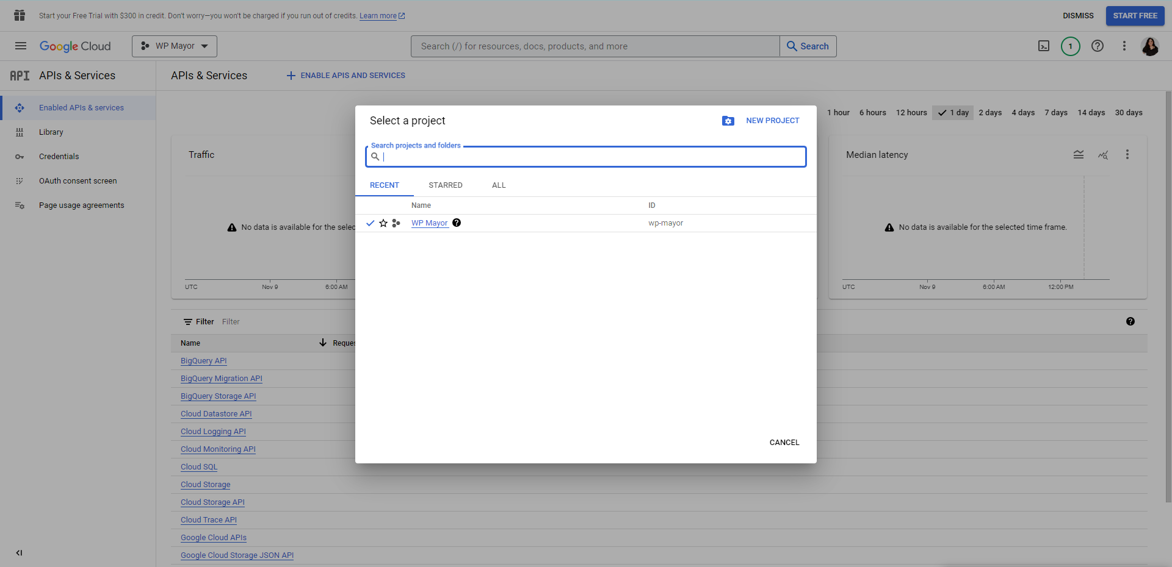1172x567 pixels.
Task: Click the page vertical scrollbar
Action: pos(1168,297)
